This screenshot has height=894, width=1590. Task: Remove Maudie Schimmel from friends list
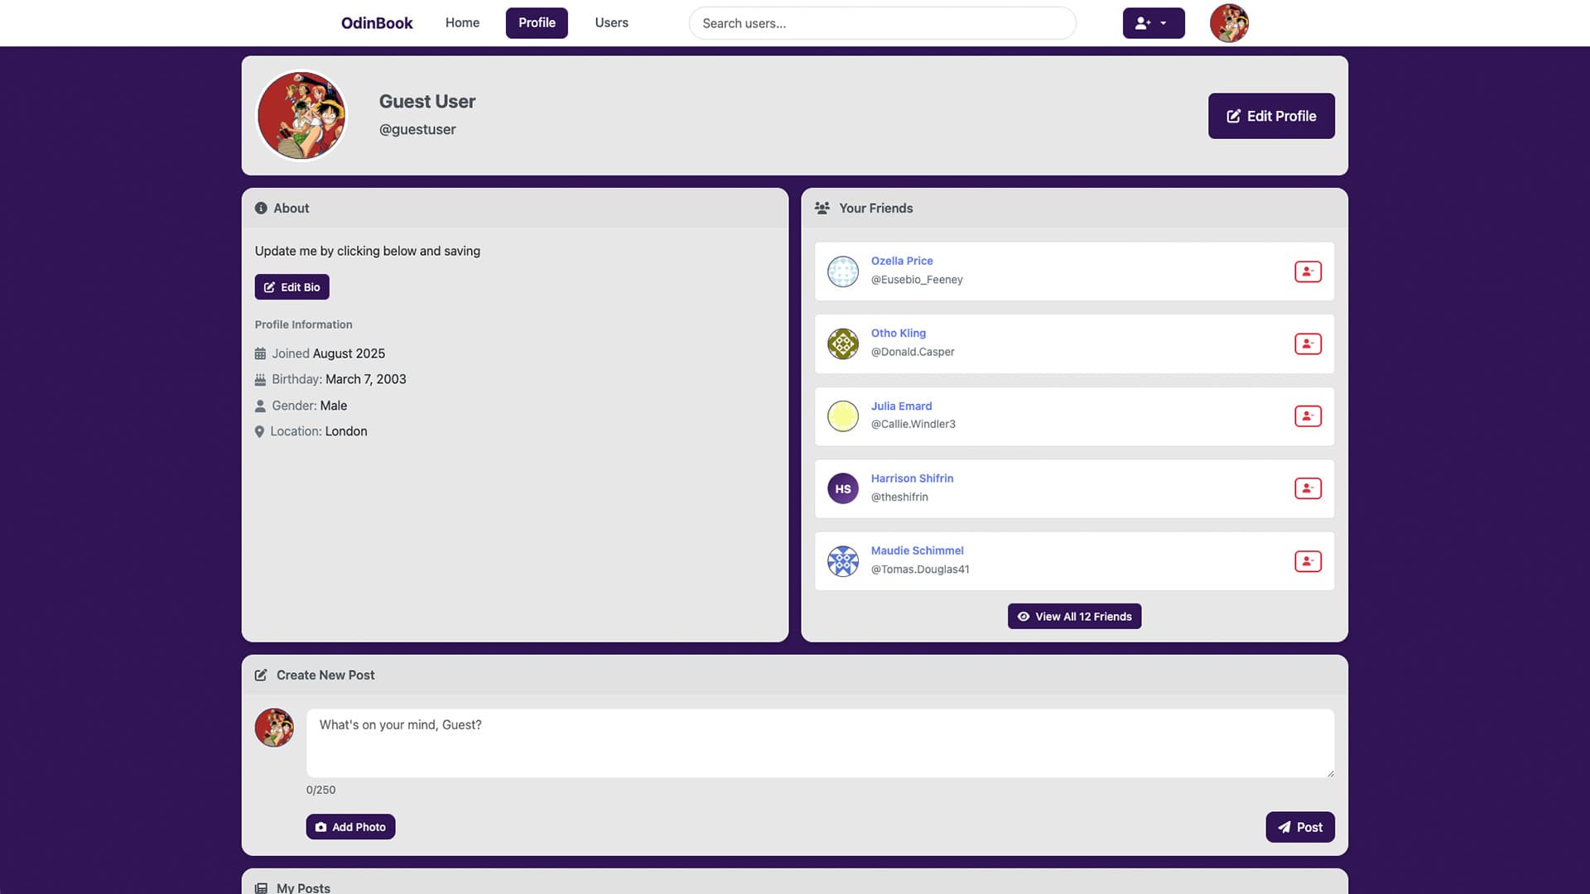(x=1307, y=560)
